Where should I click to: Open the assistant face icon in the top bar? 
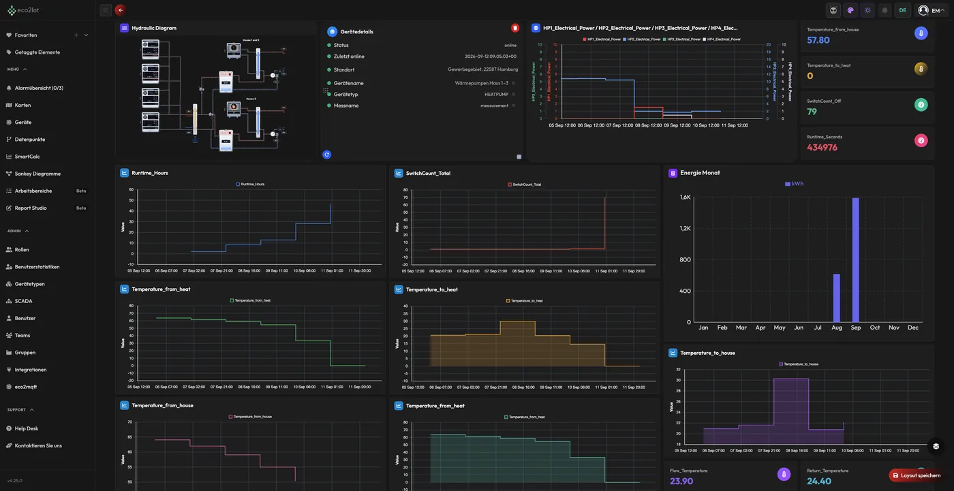tap(833, 10)
